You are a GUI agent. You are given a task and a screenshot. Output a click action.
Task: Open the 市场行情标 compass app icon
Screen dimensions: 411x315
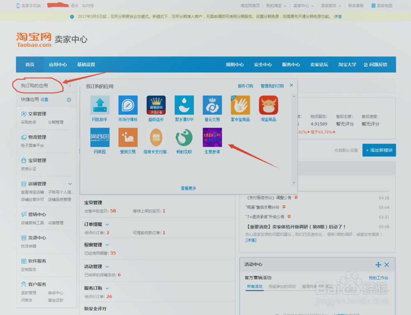tap(128, 105)
